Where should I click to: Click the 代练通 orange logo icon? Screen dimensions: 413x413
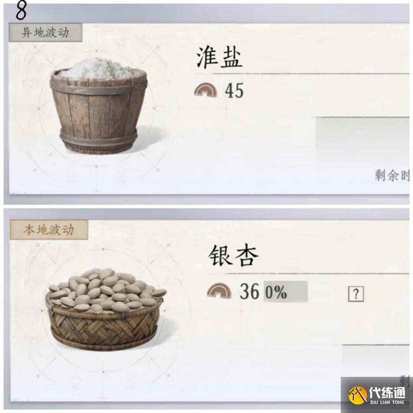tap(357, 395)
